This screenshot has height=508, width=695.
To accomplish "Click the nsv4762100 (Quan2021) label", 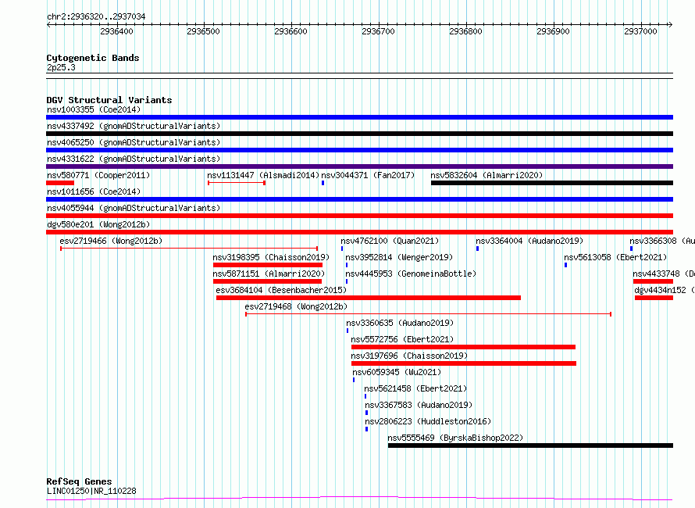I will tap(390, 241).
